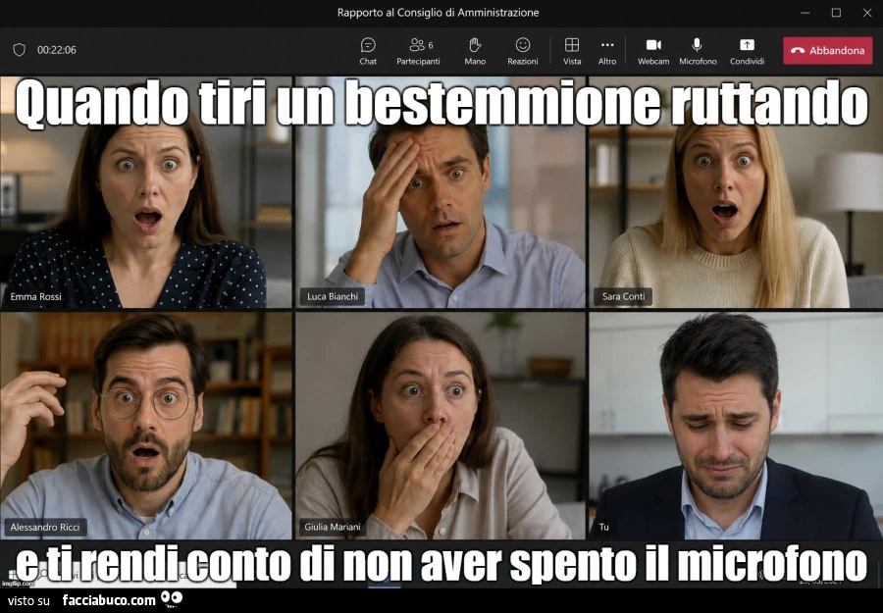Screen dimensions: 883x613
Task: Click the shield security icon
Action: [x=20, y=50]
